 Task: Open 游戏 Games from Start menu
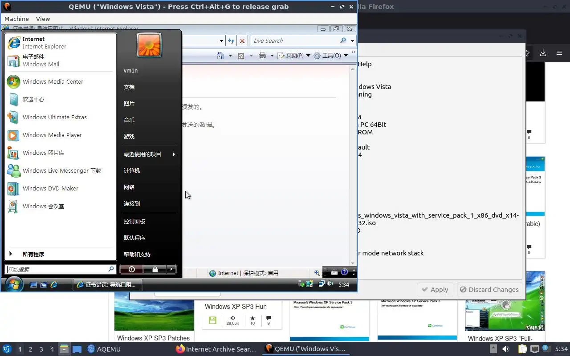149,136
